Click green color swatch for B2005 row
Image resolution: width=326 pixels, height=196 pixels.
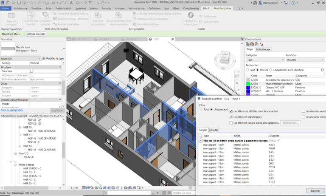248,84
